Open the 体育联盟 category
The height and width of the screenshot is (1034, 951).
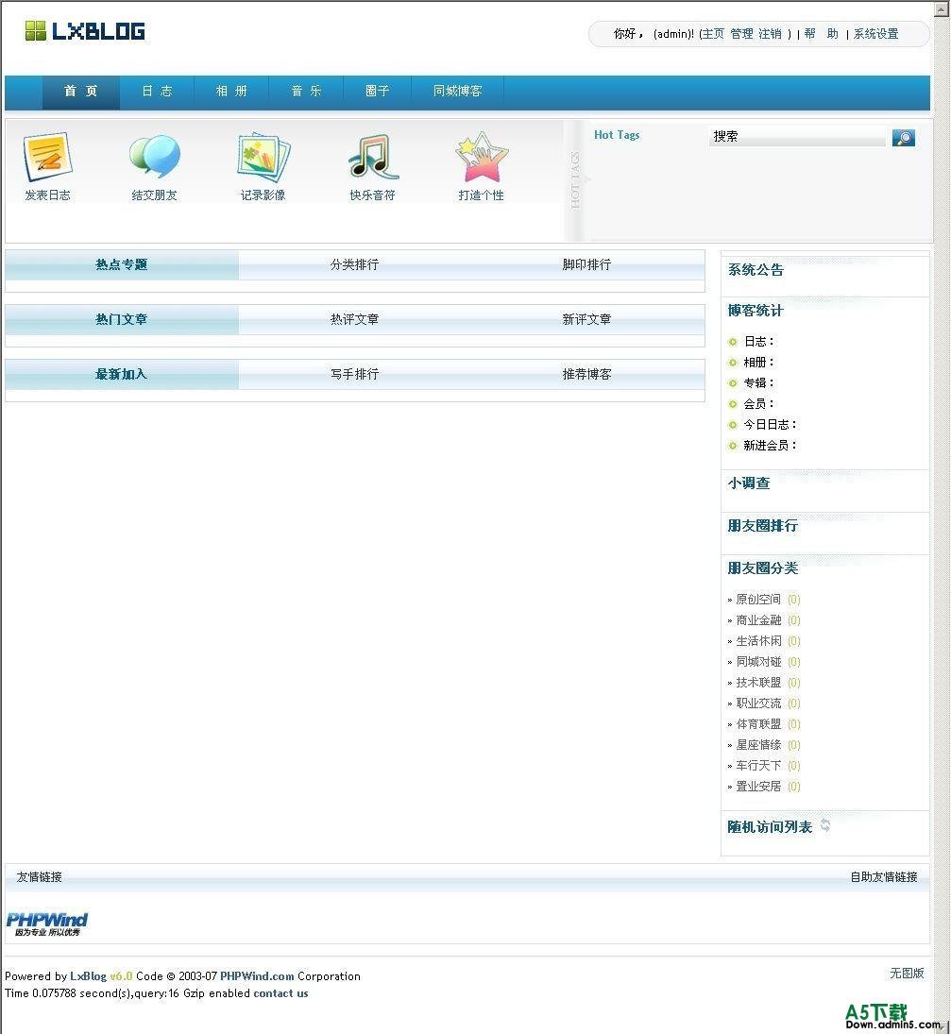coord(758,724)
